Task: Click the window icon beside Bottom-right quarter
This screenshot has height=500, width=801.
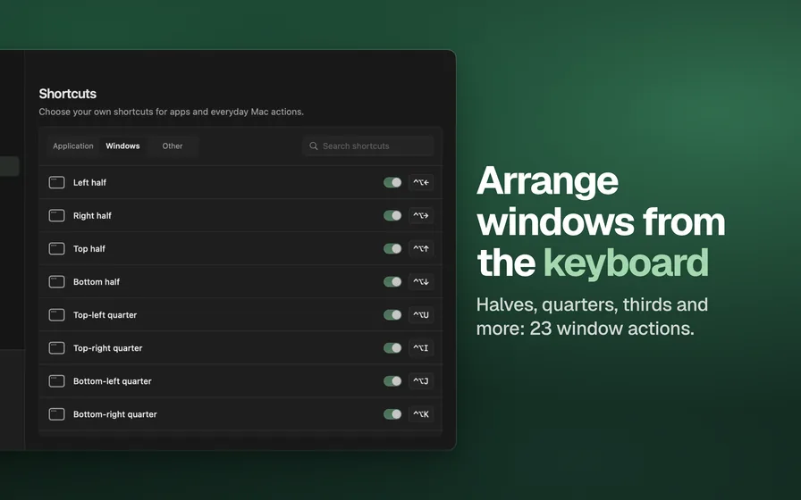Action: [x=56, y=414]
